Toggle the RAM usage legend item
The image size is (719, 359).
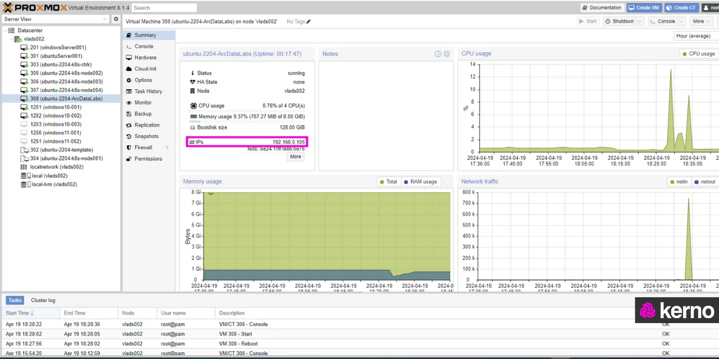(420, 182)
